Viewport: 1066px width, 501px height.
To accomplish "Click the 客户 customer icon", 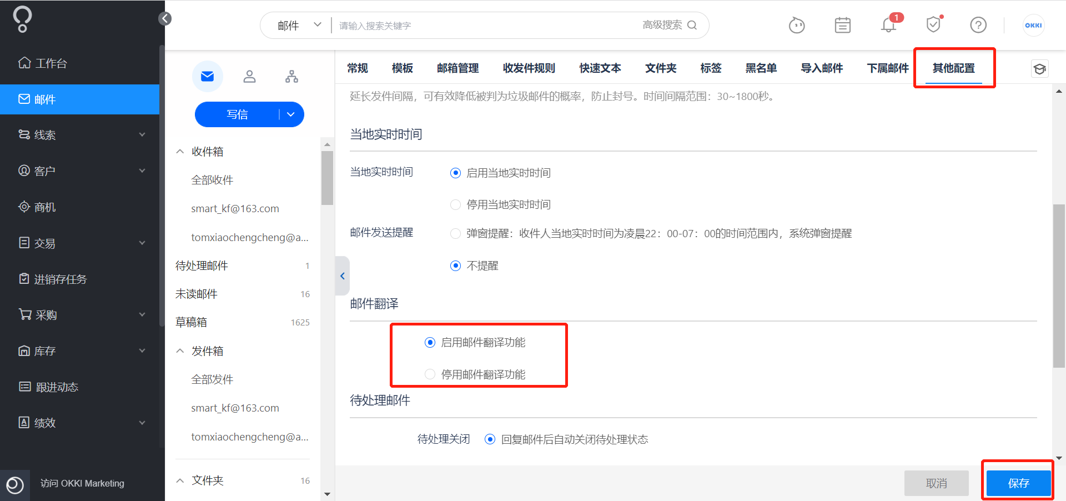I will coord(24,171).
